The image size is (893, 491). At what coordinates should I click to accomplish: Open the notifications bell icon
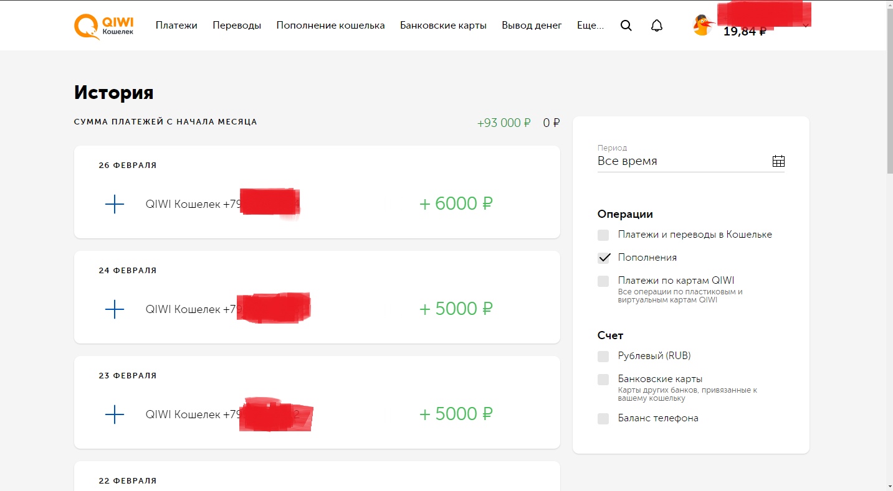[656, 26]
